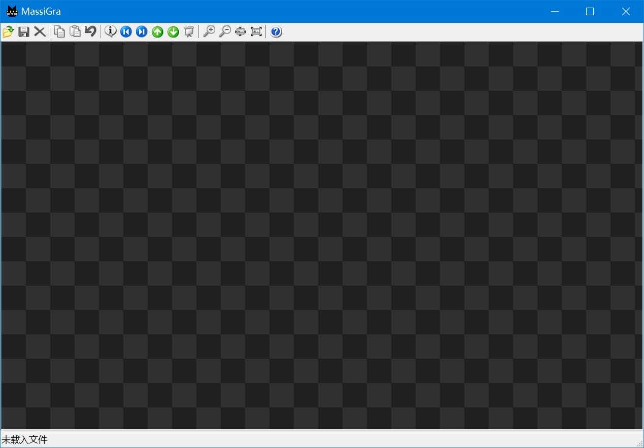Zoom out with the magnifier minus icon
Screen dimensions: 644x448
pyautogui.click(x=224, y=32)
